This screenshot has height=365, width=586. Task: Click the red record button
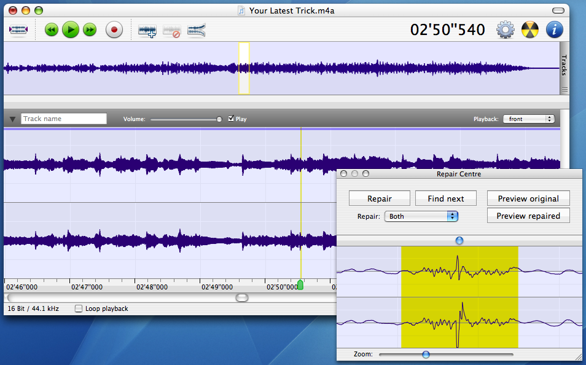tap(114, 29)
